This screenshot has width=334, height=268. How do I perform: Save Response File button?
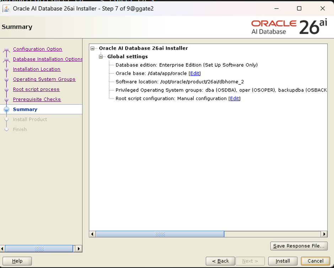pyautogui.click(x=299, y=246)
